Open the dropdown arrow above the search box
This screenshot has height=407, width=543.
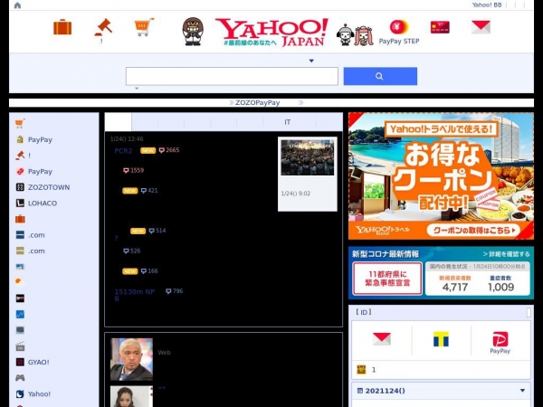[311, 61]
